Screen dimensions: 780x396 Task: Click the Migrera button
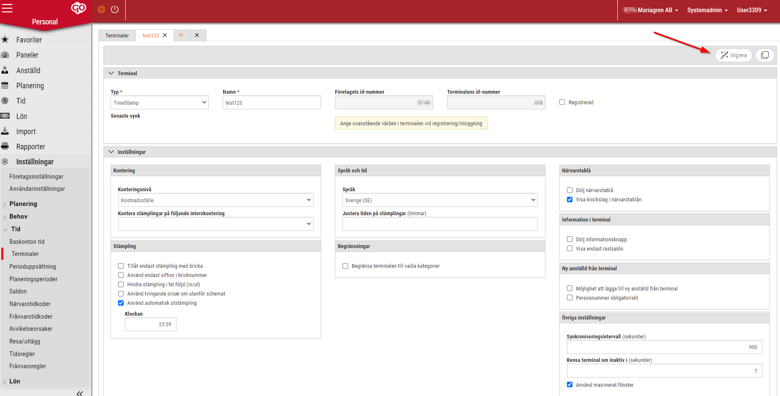pyautogui.click(x=734, y=55)
